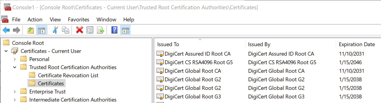This screenshot has height=103, width=381.
Task: Select Console Root in the tree
Action: coord(28,43)
